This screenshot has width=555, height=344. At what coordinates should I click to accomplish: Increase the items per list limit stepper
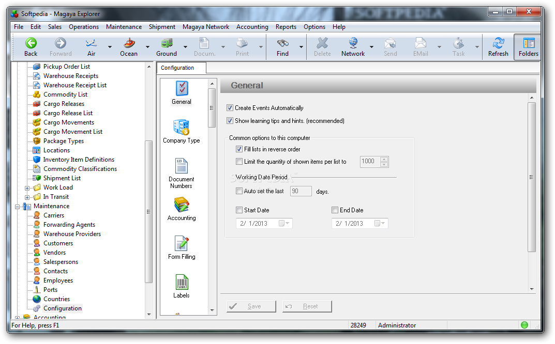pyautogui.click(x=384, y=159)
